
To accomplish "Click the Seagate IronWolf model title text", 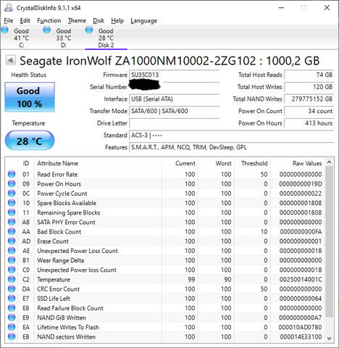I will [x=169, y=61].
